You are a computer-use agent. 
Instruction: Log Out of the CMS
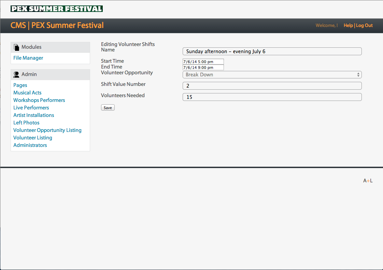[364, 26]
